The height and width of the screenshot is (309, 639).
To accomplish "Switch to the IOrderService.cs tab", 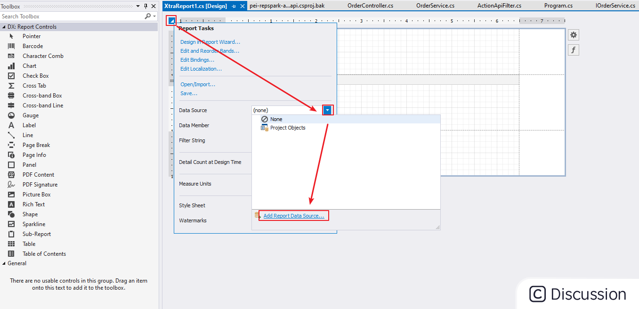I will 615,6.
